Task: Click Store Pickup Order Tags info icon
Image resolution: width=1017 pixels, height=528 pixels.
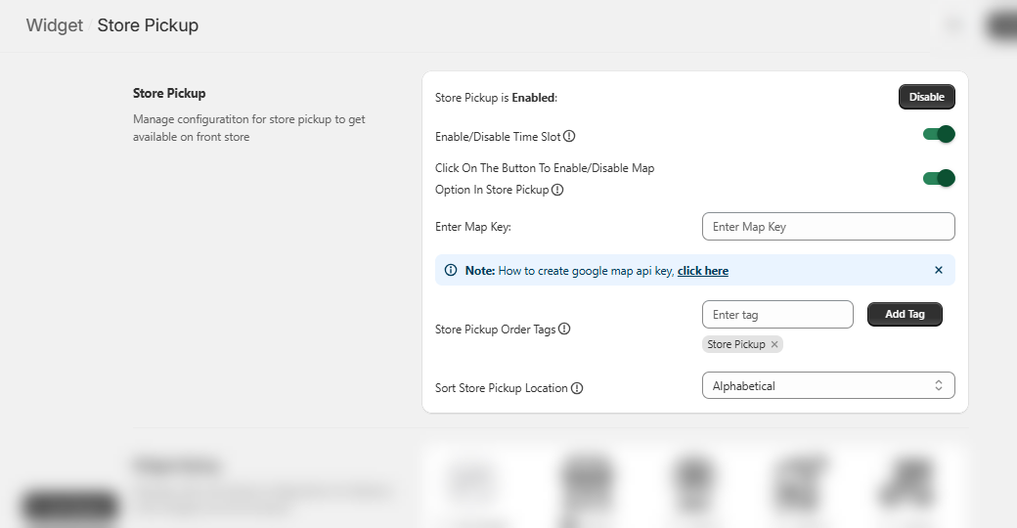Action: (564, 330)
